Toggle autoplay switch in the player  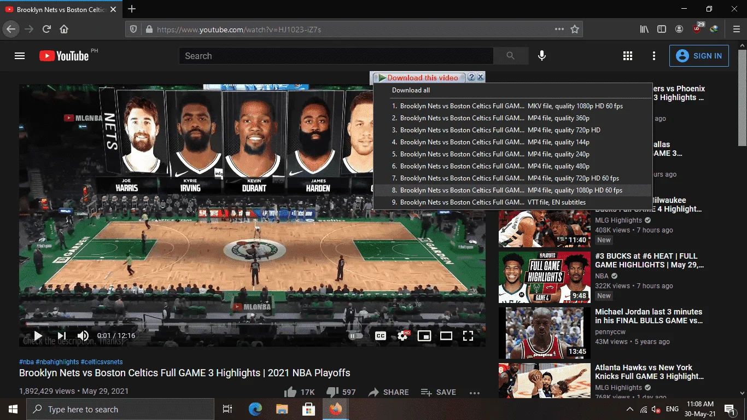[355, 336]
